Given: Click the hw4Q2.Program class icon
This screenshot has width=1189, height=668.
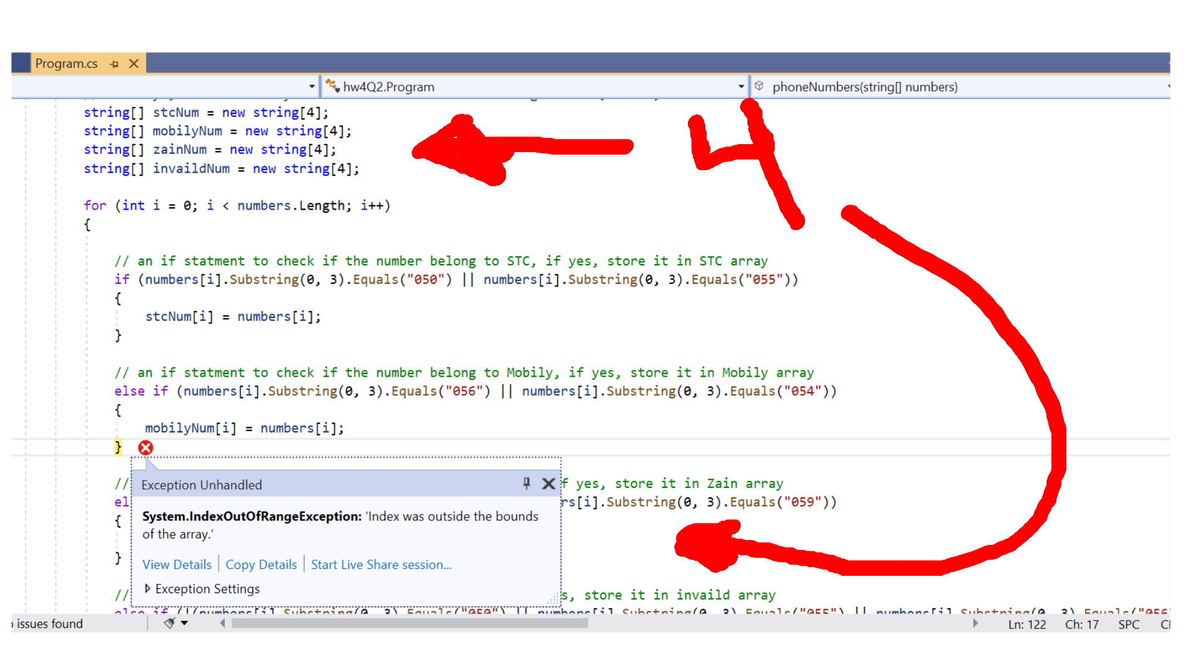Looking at the screenshot, I should point(333,87).
